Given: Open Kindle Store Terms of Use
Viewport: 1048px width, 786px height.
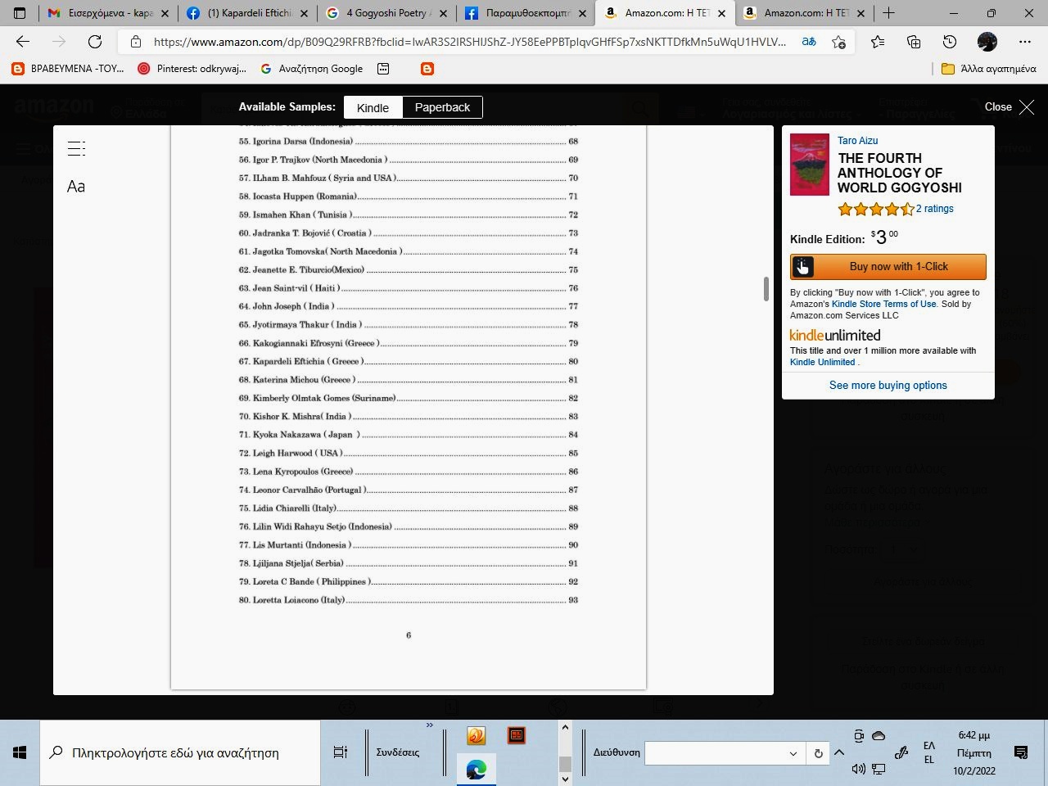Looking at the screenshot, I should coord(883,304).
